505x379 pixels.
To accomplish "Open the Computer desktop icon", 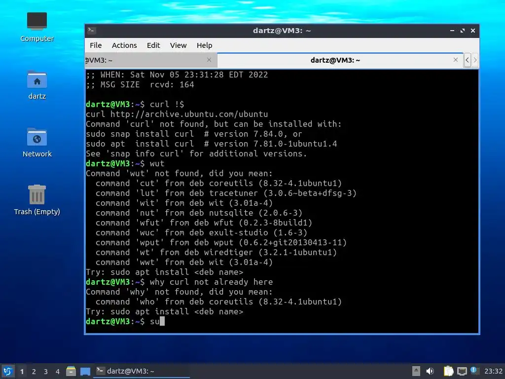I will (x=37, y=27).
